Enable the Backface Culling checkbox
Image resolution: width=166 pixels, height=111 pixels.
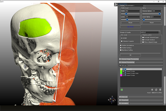point(121,50)
